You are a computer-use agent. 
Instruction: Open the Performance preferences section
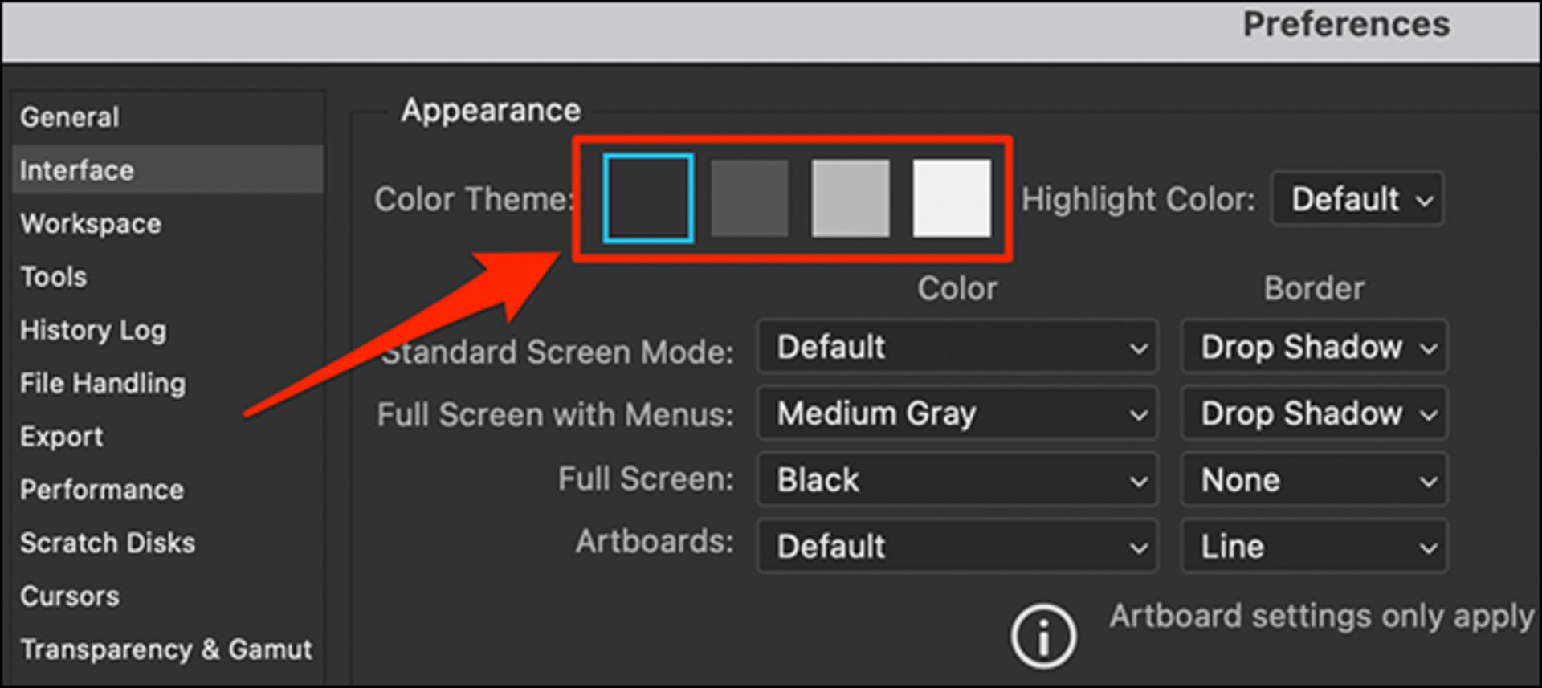coord(102,490)
